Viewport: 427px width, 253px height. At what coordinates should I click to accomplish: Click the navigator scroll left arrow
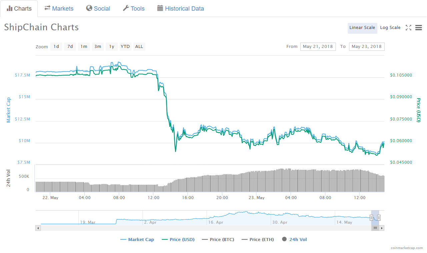pyautogui.click(x=38, y=228)
